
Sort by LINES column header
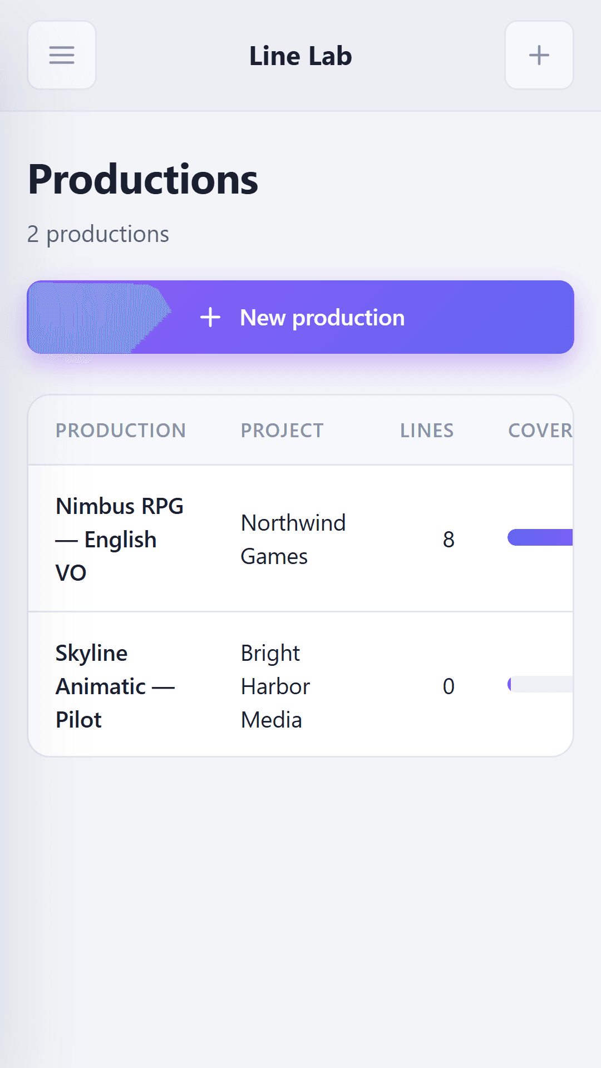click(427, 431)
